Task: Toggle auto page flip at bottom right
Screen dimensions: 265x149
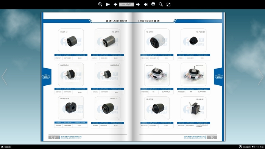Action: [245, 147]
